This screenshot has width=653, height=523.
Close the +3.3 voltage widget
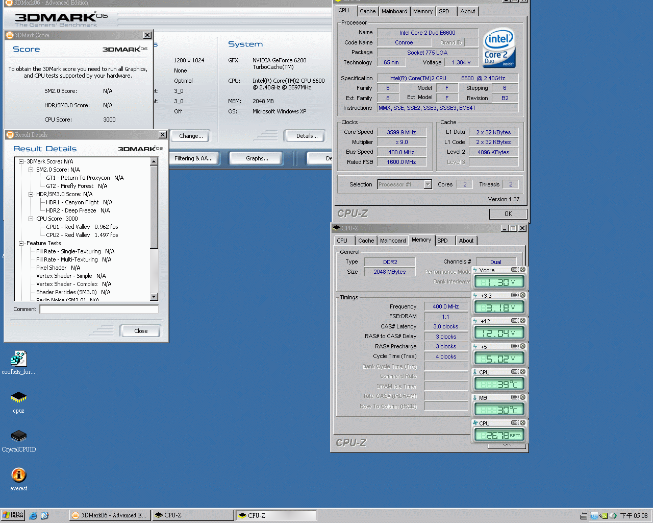click(522, 295)
